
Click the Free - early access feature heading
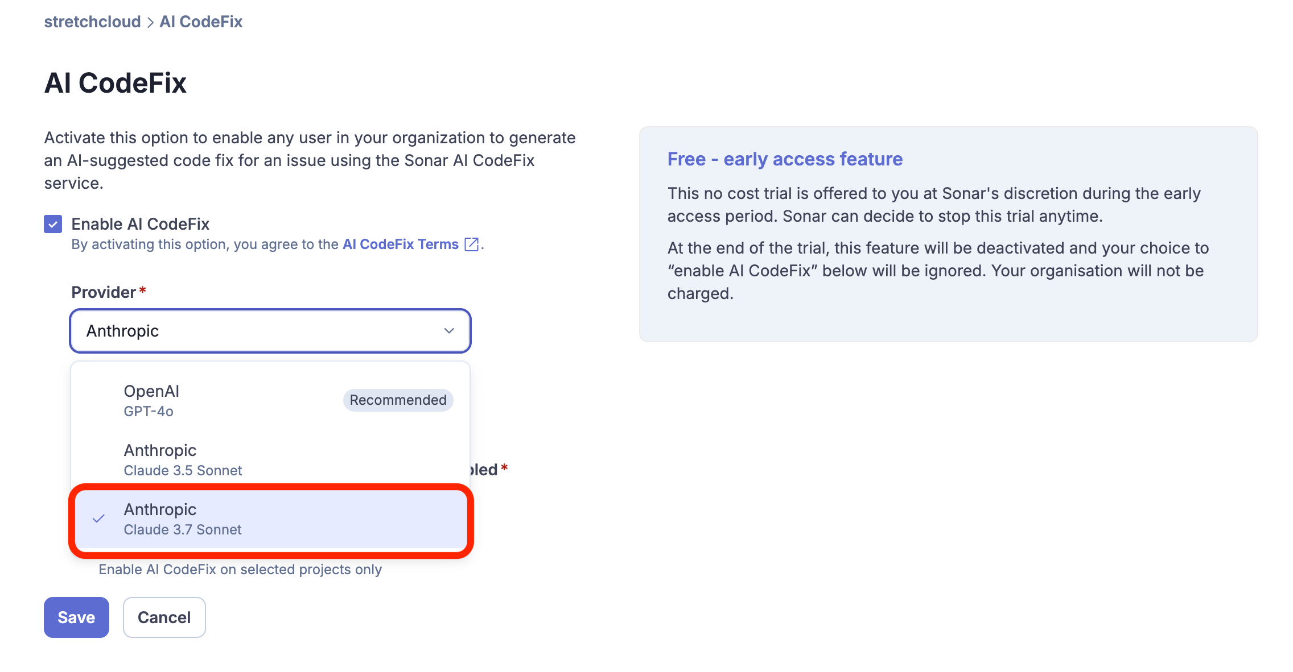coord(785,159)
